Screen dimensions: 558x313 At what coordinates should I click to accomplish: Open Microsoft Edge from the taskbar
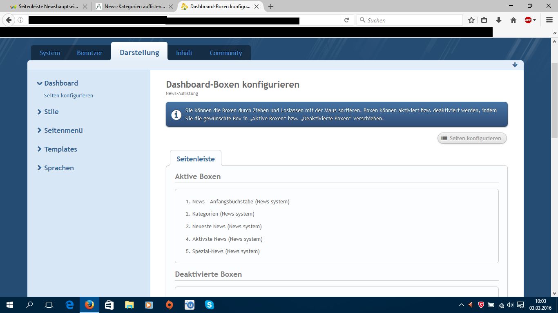coord(69,304)
